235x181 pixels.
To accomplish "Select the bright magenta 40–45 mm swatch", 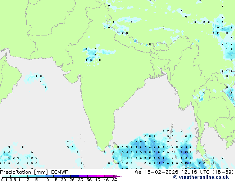I will coord(100,176).
